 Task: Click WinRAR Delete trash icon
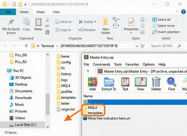coord(156,82)
